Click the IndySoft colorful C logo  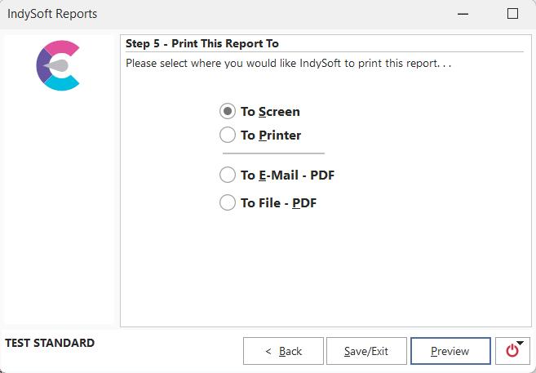pyautogui.click(x=58, y=65)
